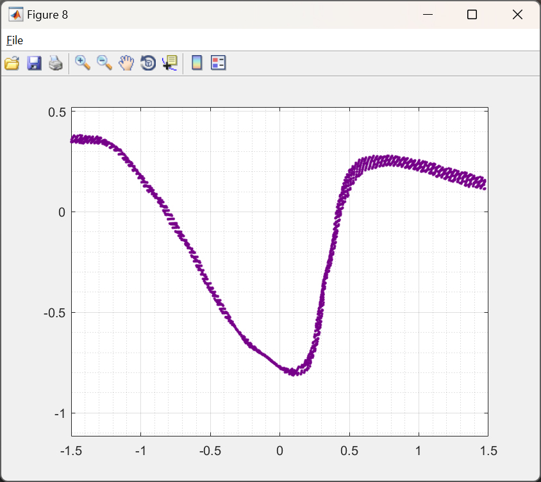Open the File menu

coord(15,40)
